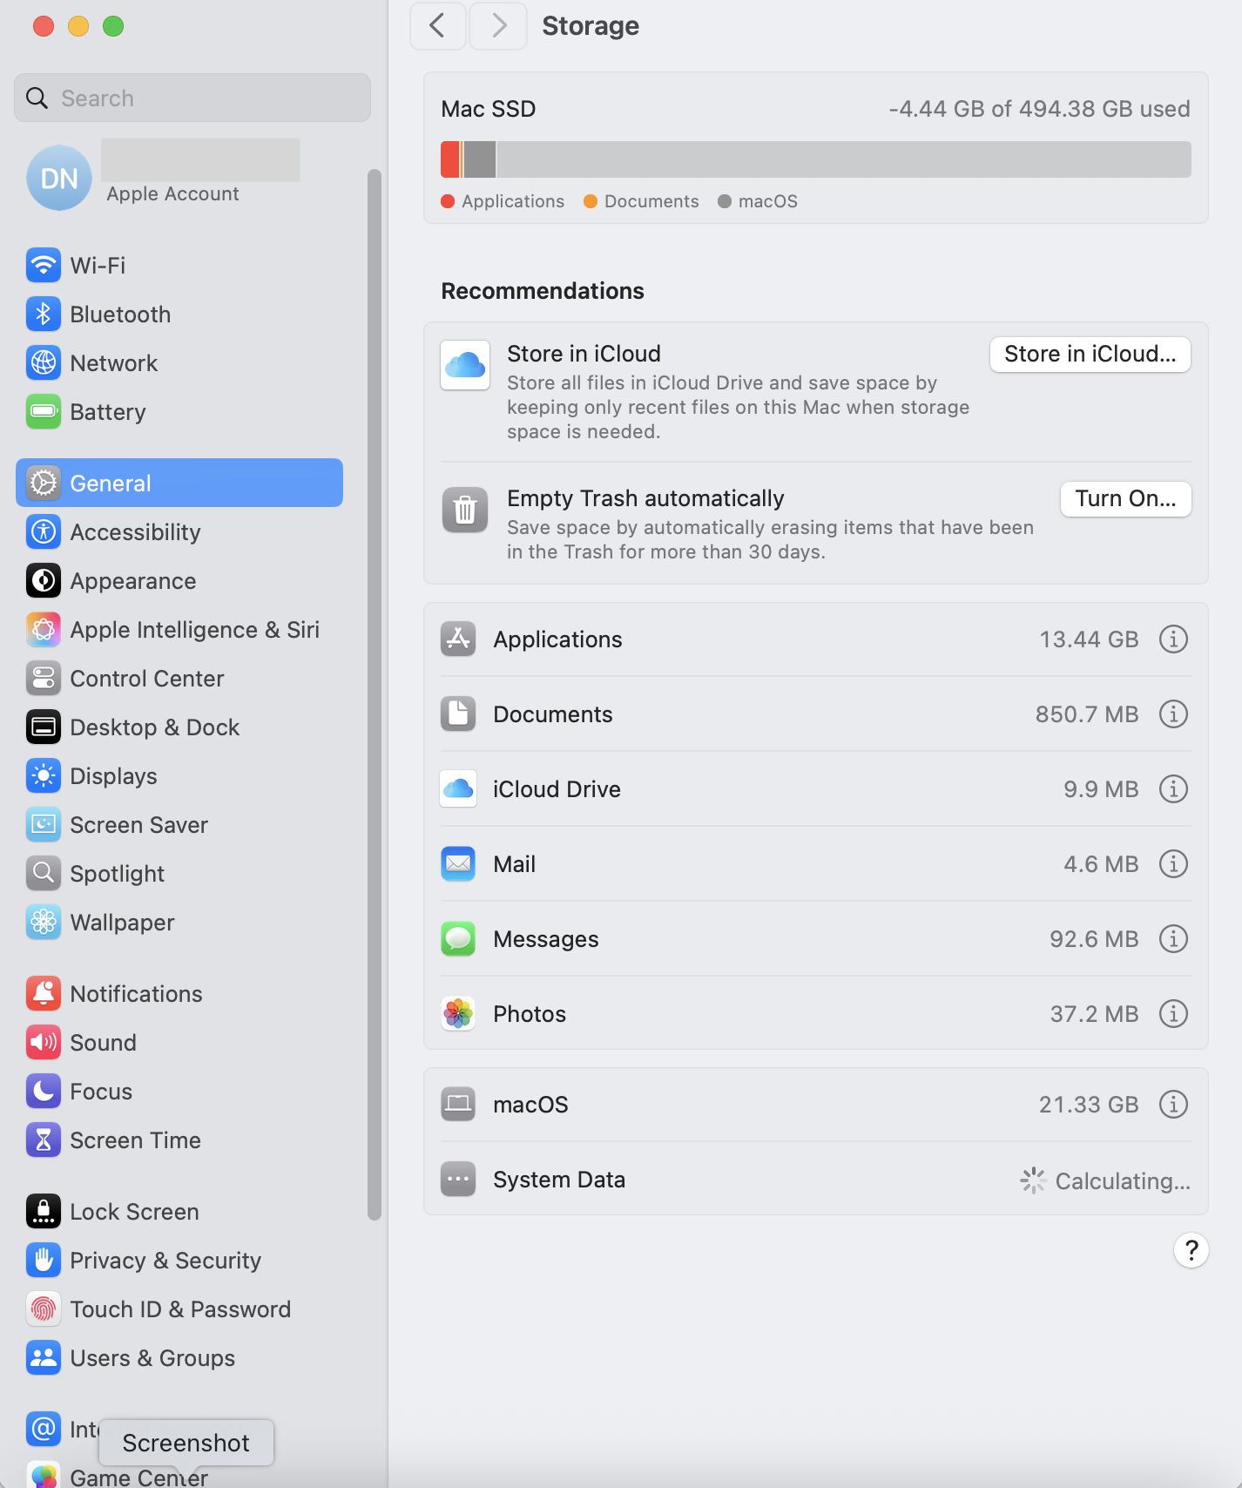Open Wallpaper settings pane
The height and width of the screenshot is (1488, 1242).
179,922
